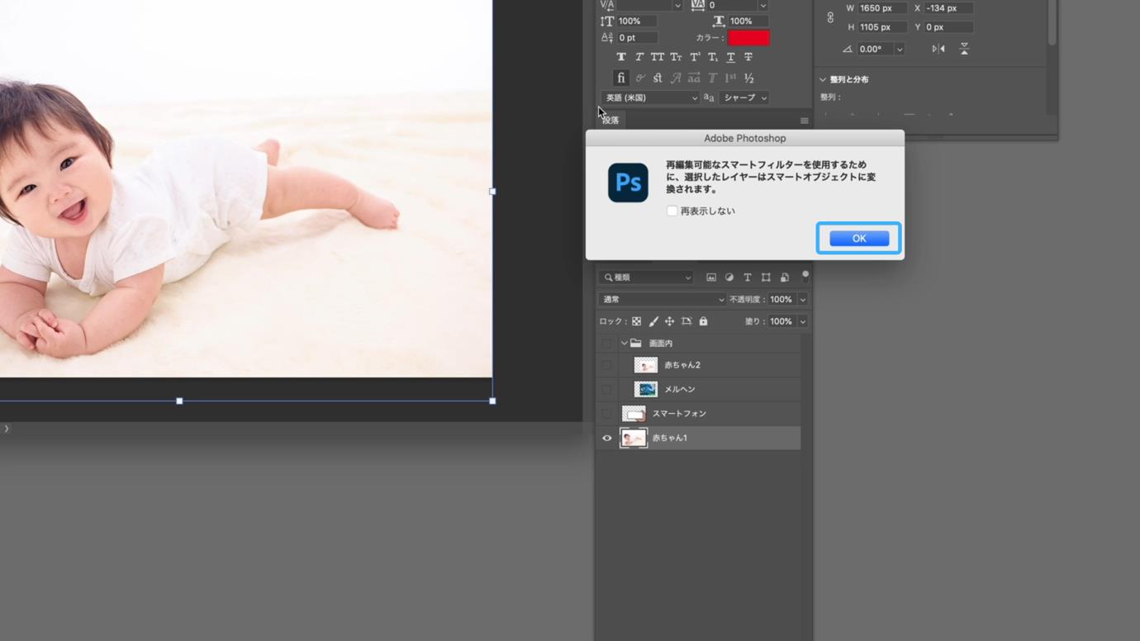The width and height of the screenshot is (1140, 641).
Task: Click the baseline shift 0 pt field
Action: click(x=637, y=38)
